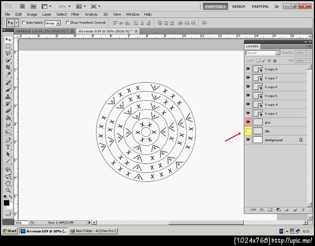Select the Crop tool
This screenshot has width=315, height=246.
point(8,67)
